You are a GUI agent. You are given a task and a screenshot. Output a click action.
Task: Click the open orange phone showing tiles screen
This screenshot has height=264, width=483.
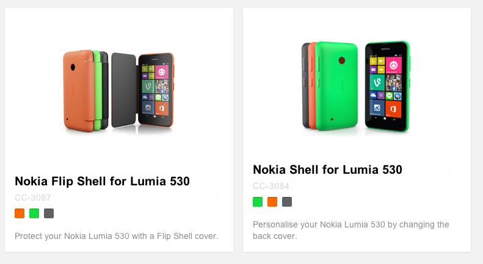156,90
